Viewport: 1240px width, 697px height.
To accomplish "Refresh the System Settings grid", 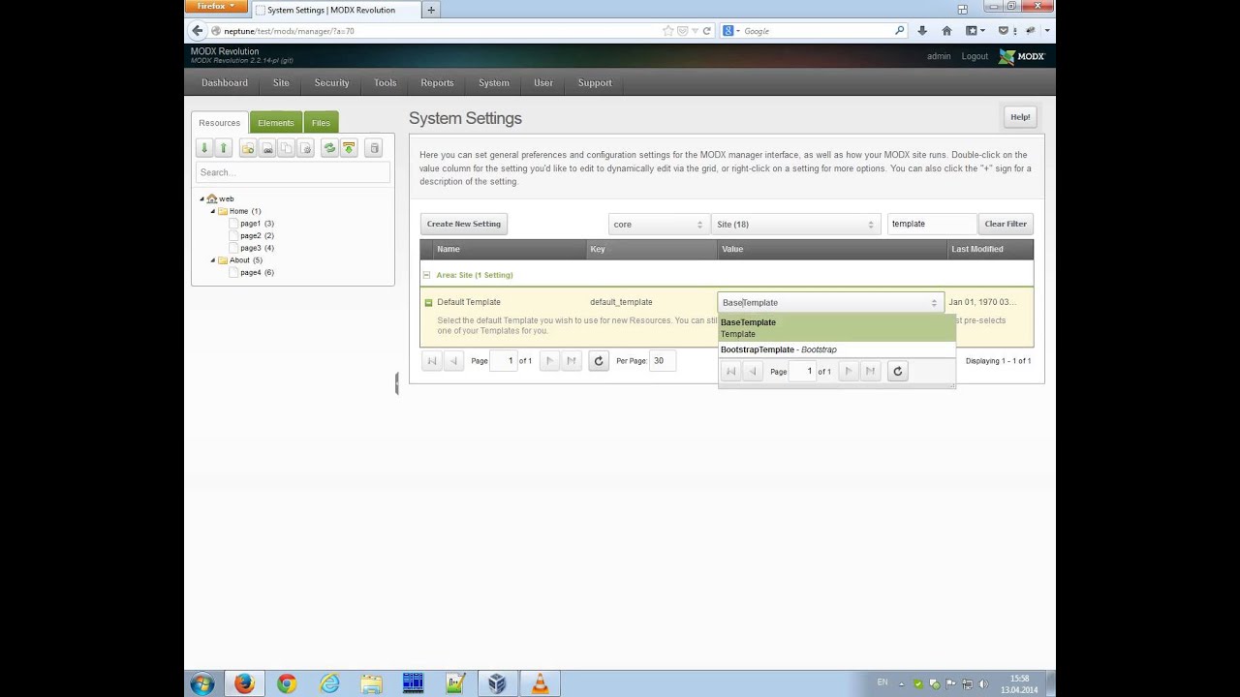I will pyautogui.click(x=599, y=361).
